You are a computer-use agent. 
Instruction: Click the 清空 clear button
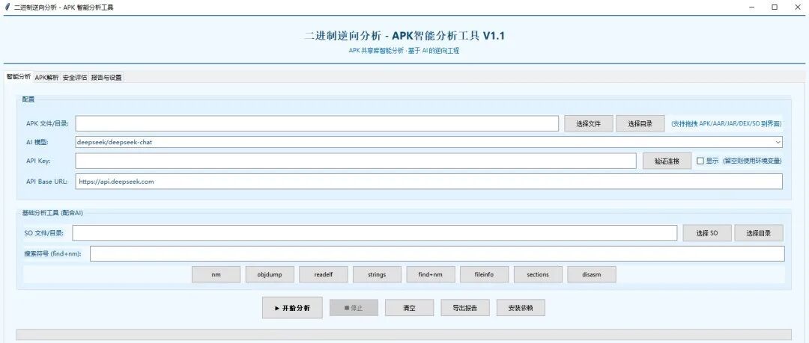pos(409,308)
